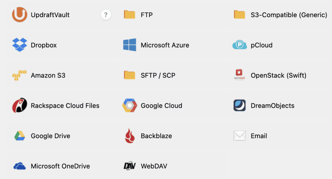Open the UpdraftVault question mark help
The image size is (332, 179).
click(106, 15)
